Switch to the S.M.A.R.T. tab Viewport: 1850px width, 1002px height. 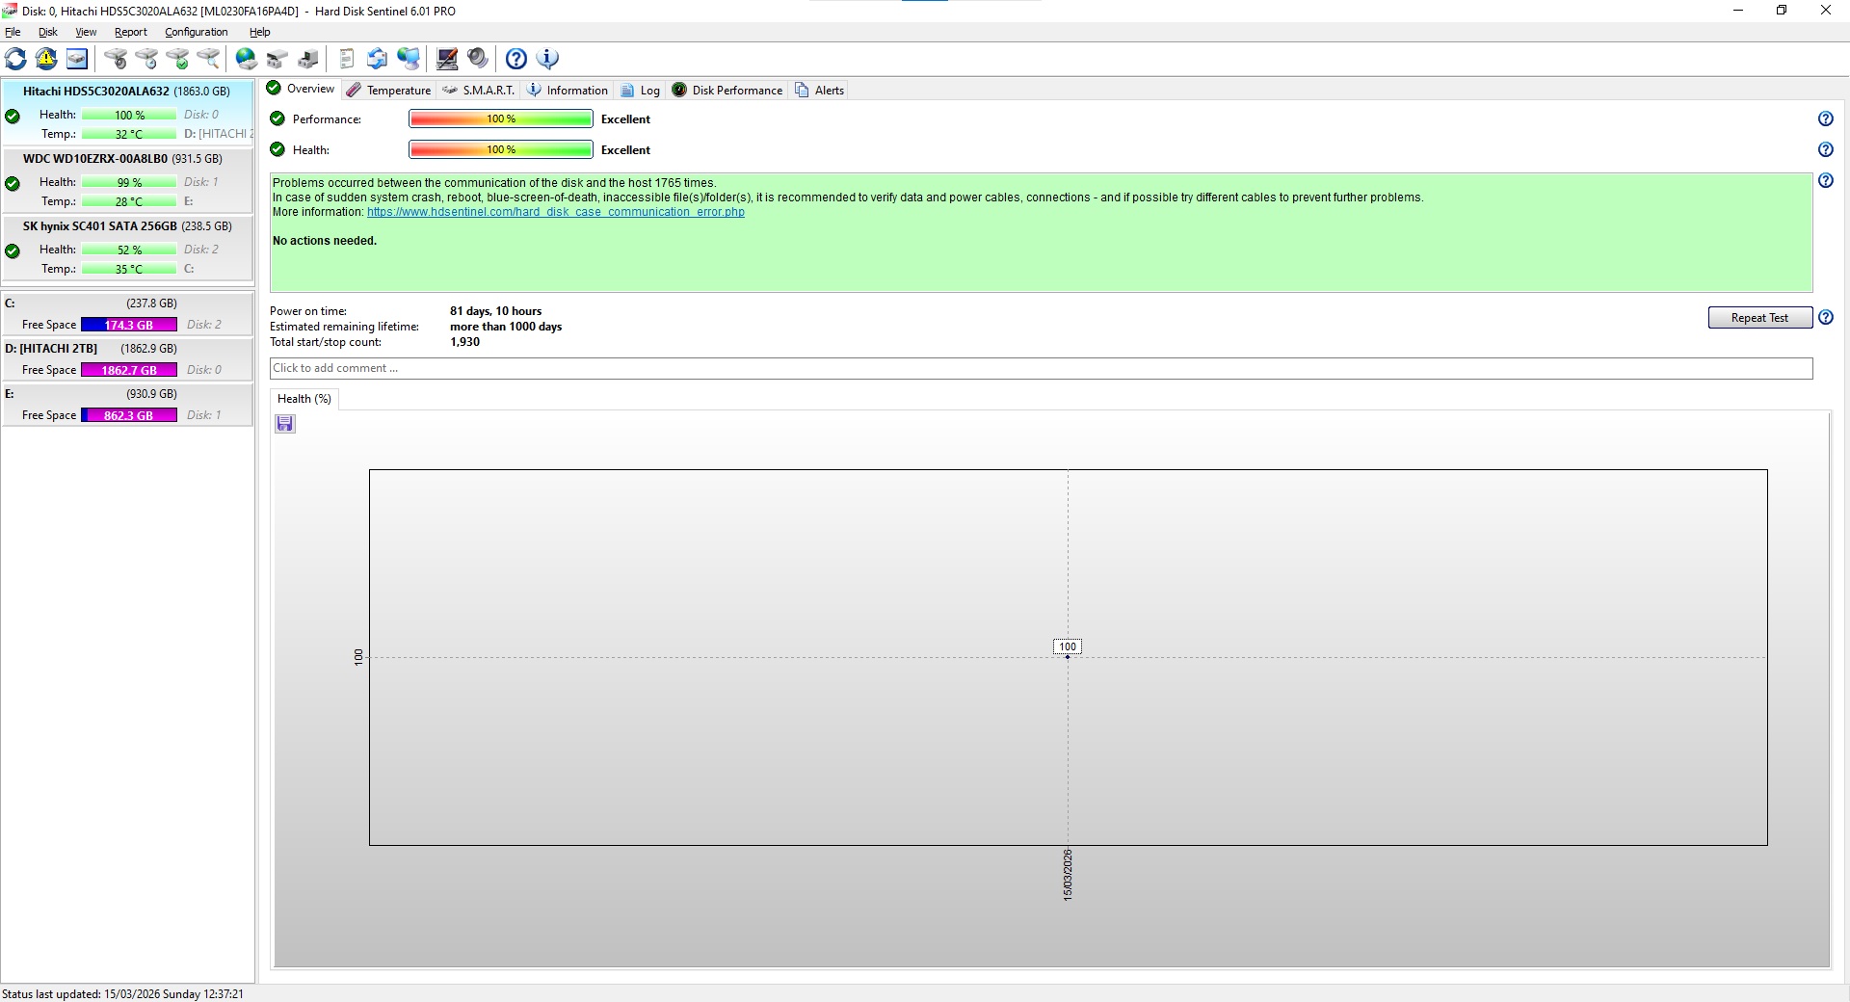click(x=479, y=90)
